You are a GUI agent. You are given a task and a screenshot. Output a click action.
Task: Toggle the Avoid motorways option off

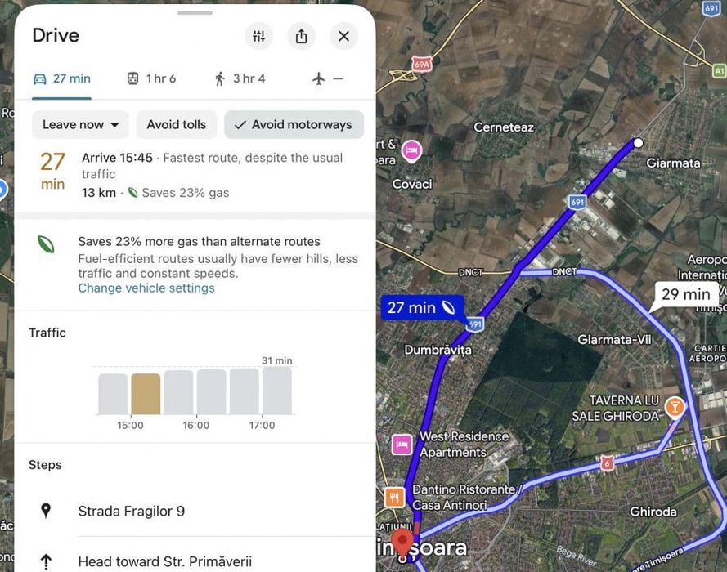pyautogui.click(x=294, y=125)
